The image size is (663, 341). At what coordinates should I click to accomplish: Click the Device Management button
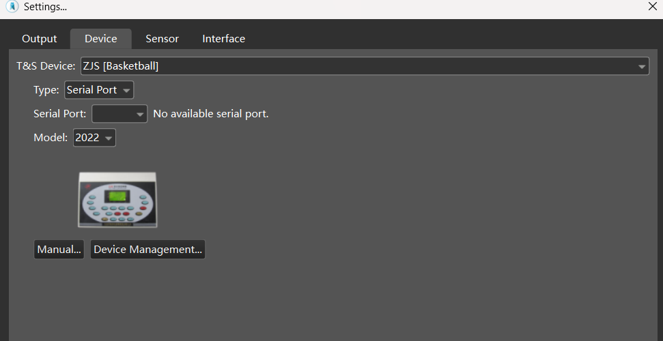(x=147, y=250)
